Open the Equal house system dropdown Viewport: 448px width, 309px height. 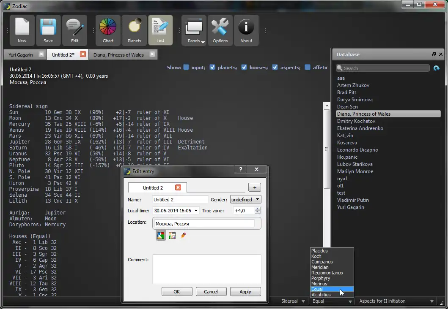[x=332, y=301]
